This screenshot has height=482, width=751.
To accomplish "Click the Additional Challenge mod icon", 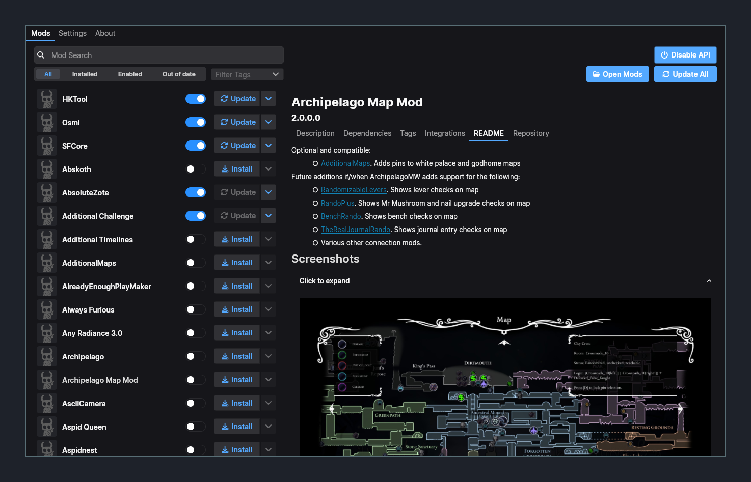I will [x=47, y=216].
